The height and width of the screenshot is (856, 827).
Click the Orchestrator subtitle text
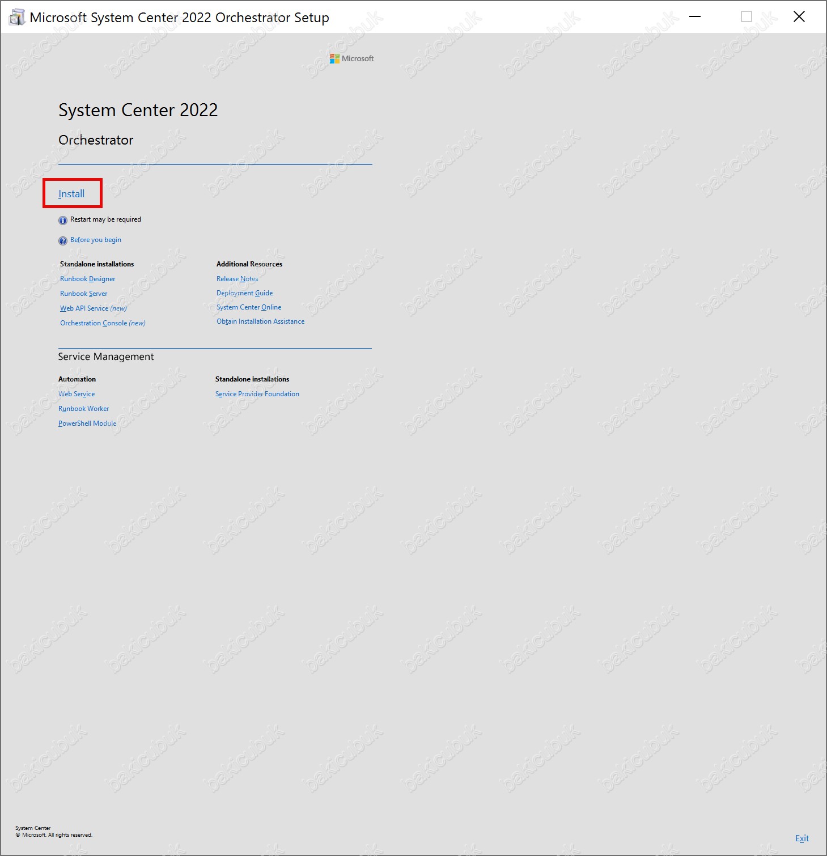pyautogui.click(x=96, y=140)
